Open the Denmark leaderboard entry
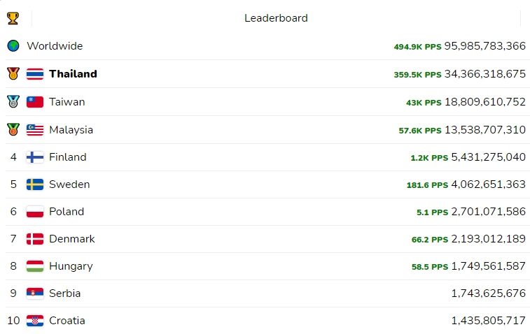 (x=265, y=239)
